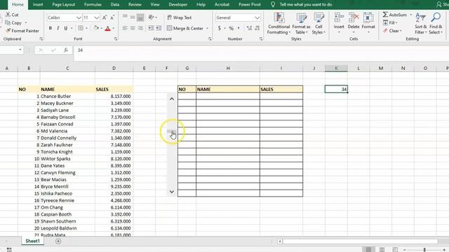Viewport: 449px width, 252px height.
Task: Open the Font dialog launcher
Action: pyautogui.click(x=116, y=39)
